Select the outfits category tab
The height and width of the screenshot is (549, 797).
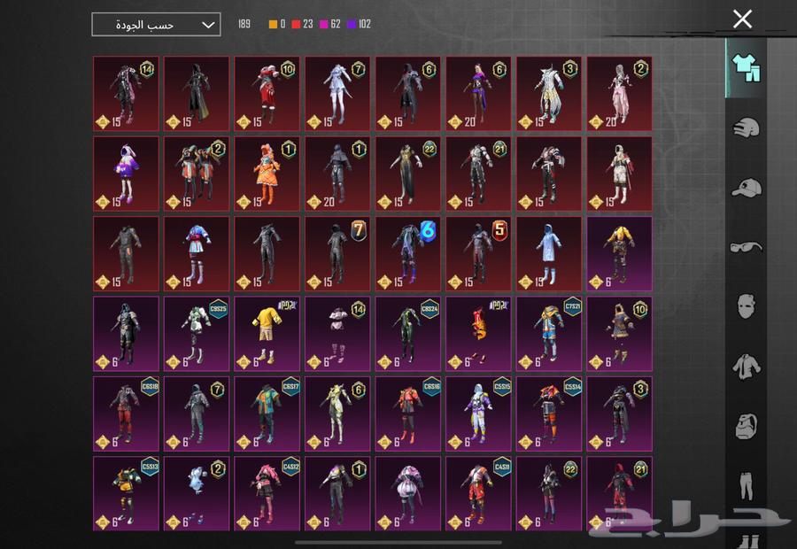click(x=746, y=67)
